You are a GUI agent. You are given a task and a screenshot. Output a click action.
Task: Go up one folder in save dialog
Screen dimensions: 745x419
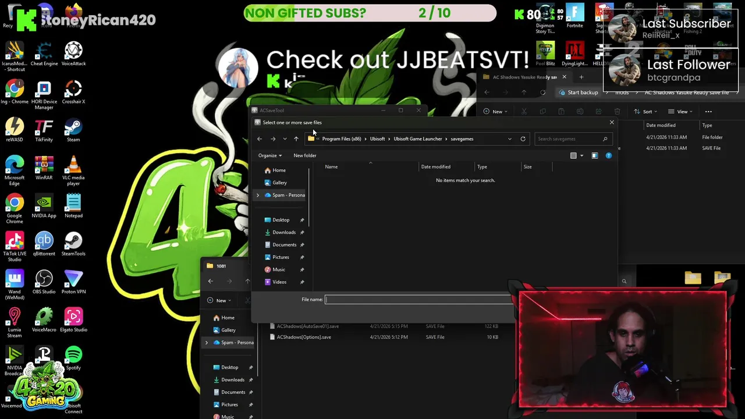pyautogui.click(x=296, y=139)
